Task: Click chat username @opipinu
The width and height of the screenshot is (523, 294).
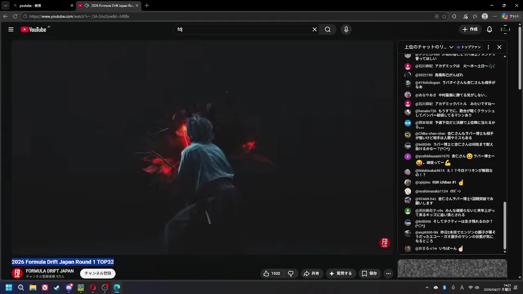Action: (423, 183)
